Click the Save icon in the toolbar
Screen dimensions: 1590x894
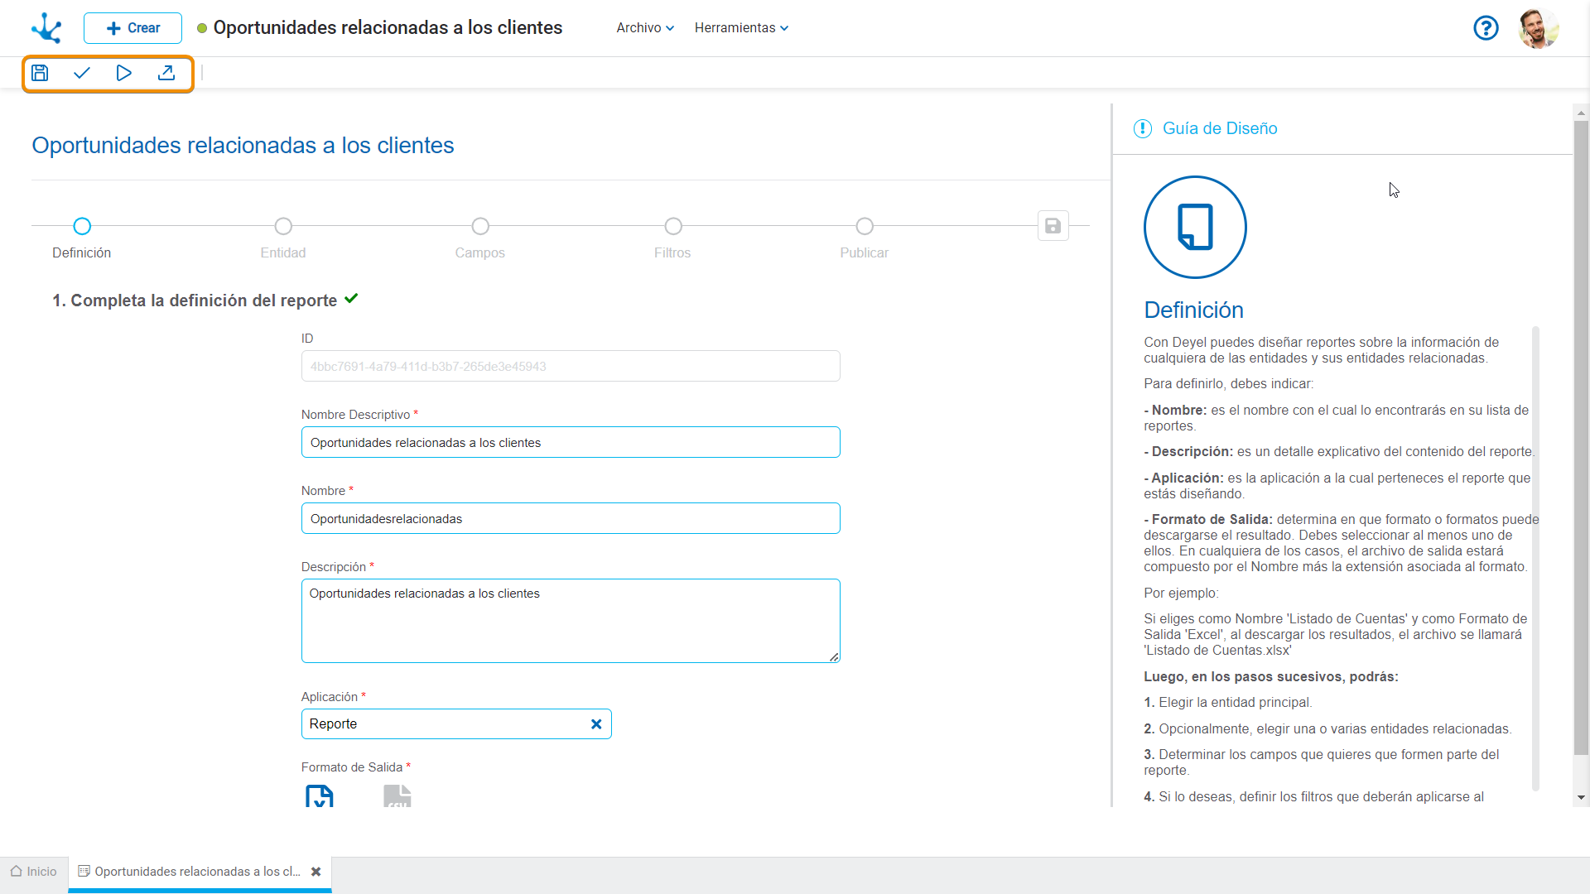pos(40,73)
